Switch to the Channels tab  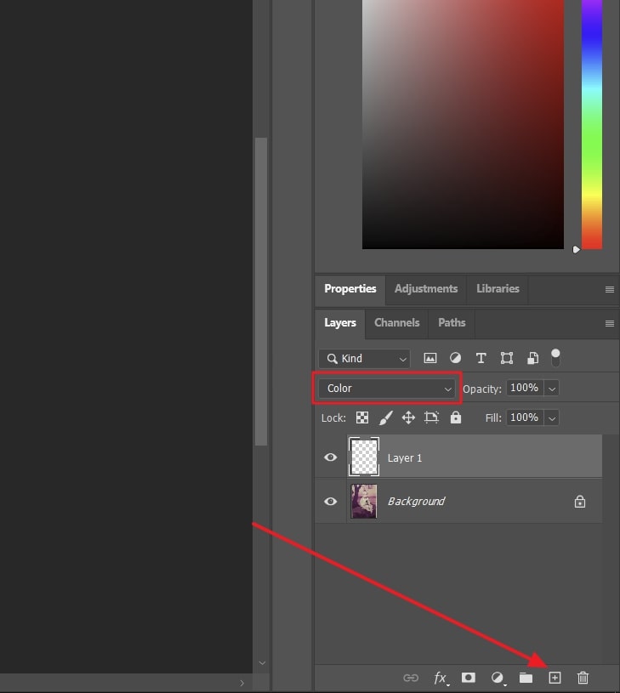coord(396,323)
